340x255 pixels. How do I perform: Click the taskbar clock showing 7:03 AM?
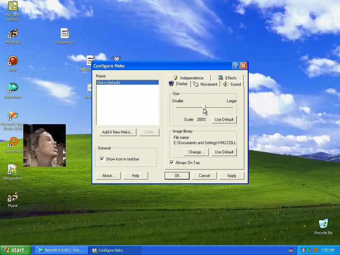pyautogui.click(x=328, y=250)
